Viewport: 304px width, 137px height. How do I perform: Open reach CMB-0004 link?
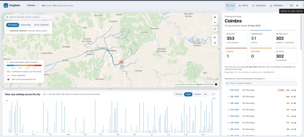[x=234, y=103]
